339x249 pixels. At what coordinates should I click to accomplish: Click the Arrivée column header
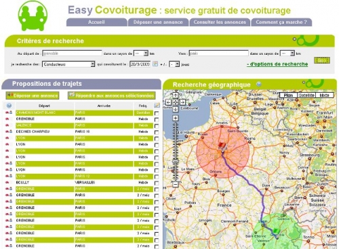point(104,106)
